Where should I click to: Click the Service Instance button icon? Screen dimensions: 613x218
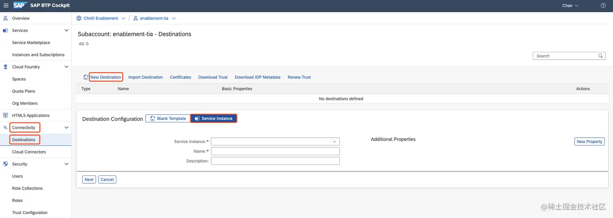click(197, 119)
